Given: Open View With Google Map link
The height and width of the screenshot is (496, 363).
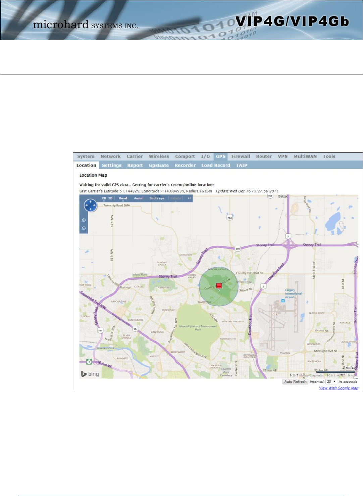Looking at the screenshot, I should tap(339, 388).
